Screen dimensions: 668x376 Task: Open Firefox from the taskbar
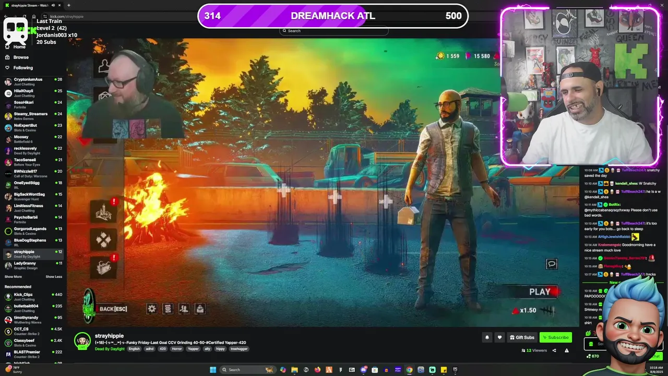[x=317, y=370]
